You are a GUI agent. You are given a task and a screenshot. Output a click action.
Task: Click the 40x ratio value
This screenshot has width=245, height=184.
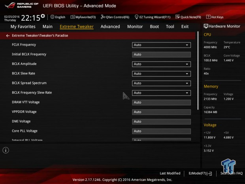click(x=206, y=74)
